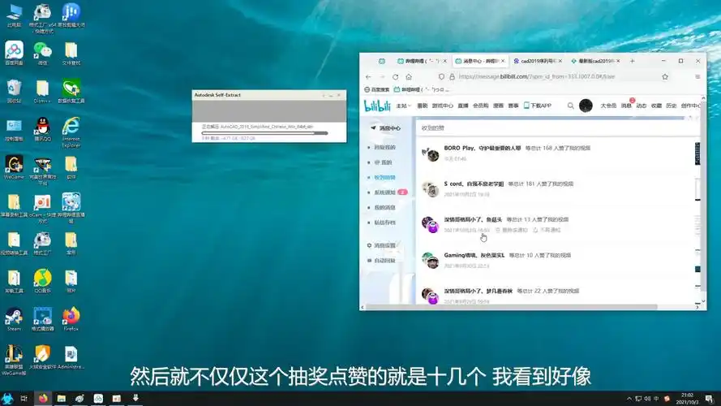Screen dimensions: 721x406
Task: Click the 下载APP link in the header
Action: 538,106
